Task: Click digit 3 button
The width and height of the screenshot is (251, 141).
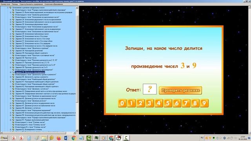Action: pyautogui.click(x=149, y=103)
